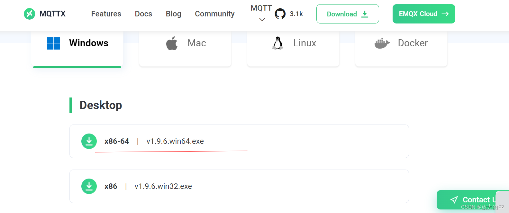Select the Windows platform icon
The height and width of the screenshot is (213, 509).
[x=53, y=43]
